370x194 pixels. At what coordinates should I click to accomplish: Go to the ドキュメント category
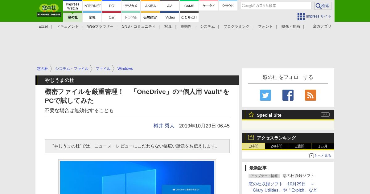point(68,26)
